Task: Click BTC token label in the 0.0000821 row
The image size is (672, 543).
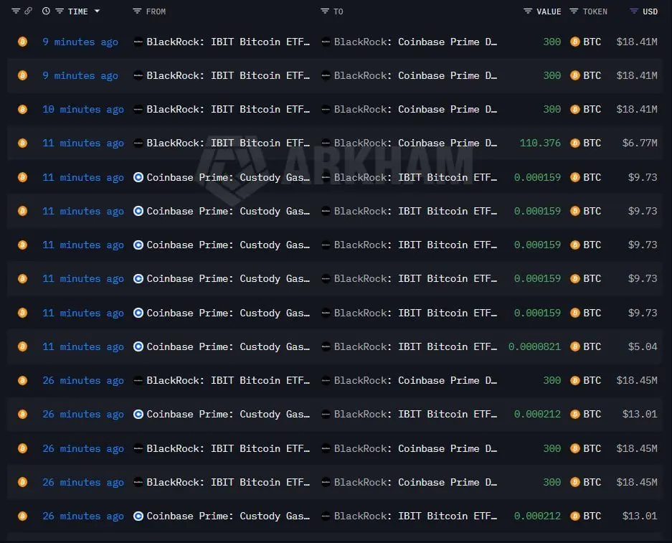Action: pos(592,346)
